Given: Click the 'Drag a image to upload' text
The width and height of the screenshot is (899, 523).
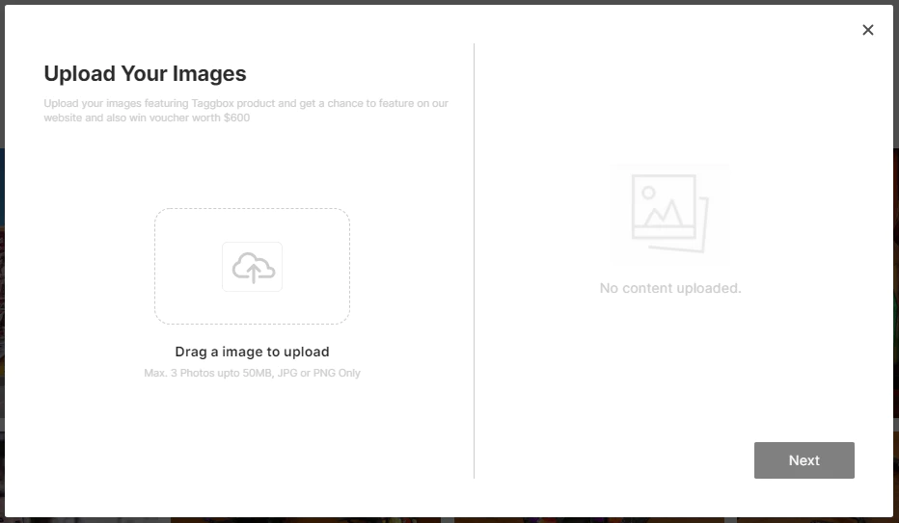Looking at the screenshot, I should [x=253, y=352].
